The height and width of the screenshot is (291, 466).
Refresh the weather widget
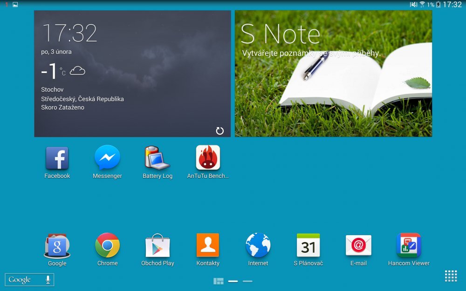click(219, 131)
